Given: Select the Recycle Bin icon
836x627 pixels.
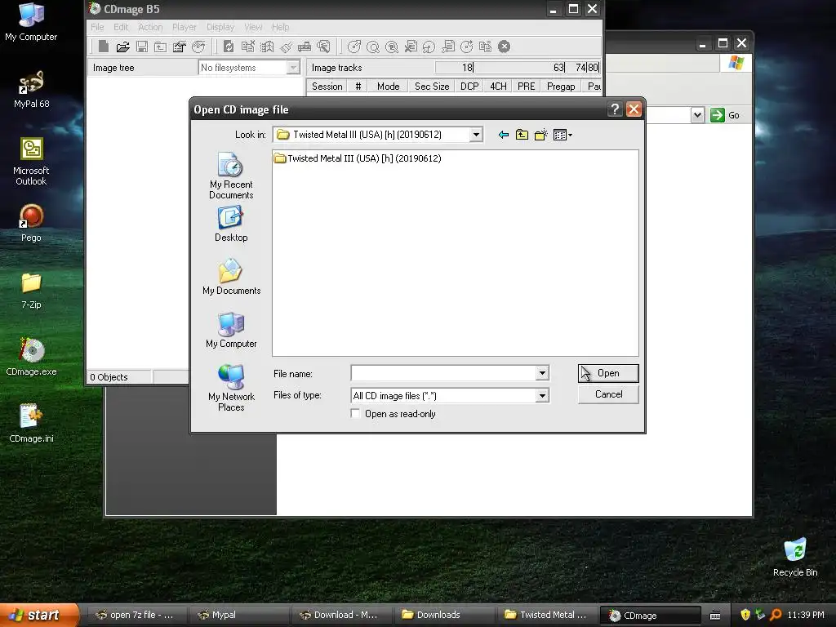Looking at the screenshot, I should pos(795,558).
